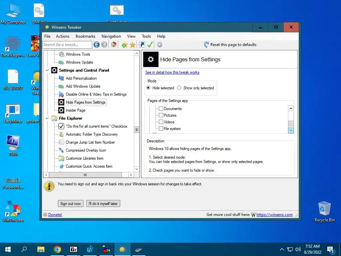Screen dimensions: 341x256
Task: Open See in detail how this tweak works link
Action: [x=172, y=72]
